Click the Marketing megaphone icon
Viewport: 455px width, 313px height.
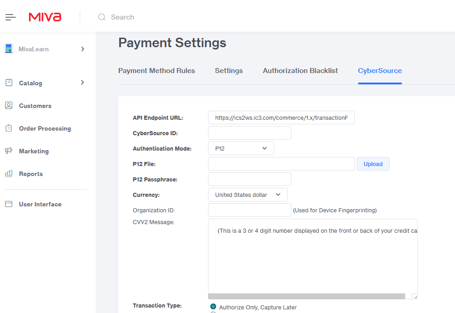coord(9,151)
